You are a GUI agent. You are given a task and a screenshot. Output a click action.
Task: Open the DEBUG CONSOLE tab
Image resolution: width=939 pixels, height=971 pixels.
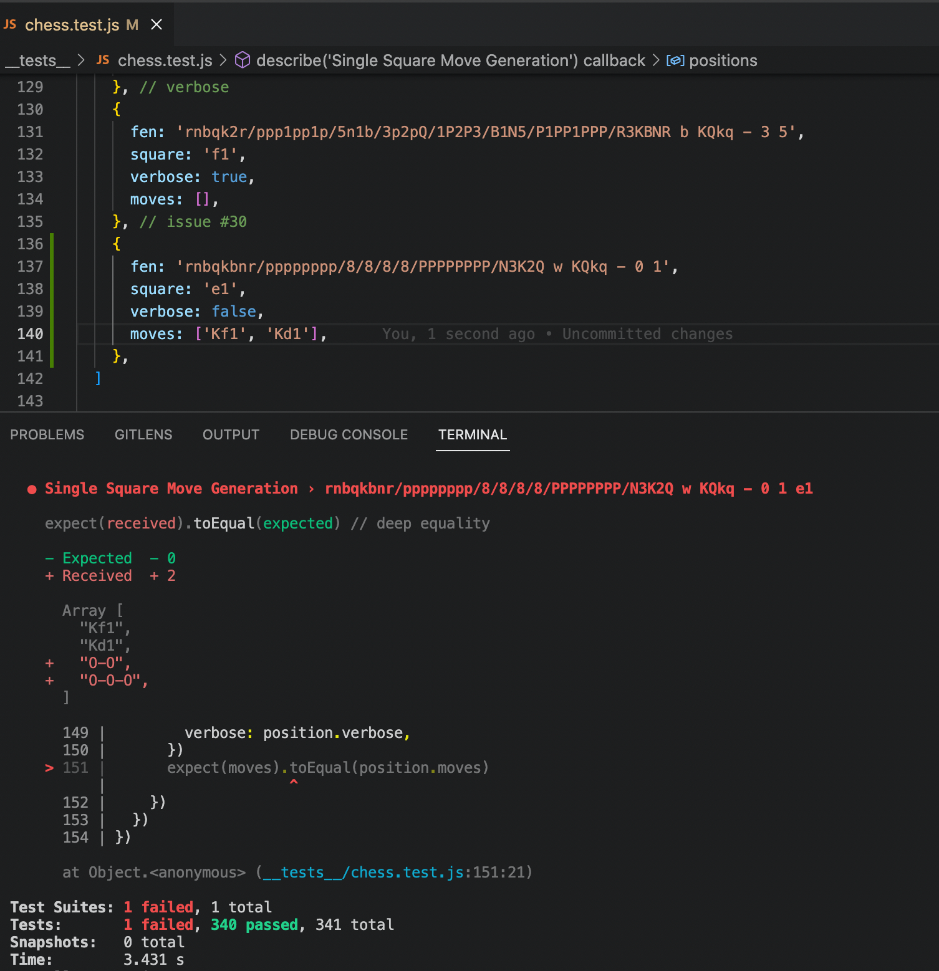(349, 434)
